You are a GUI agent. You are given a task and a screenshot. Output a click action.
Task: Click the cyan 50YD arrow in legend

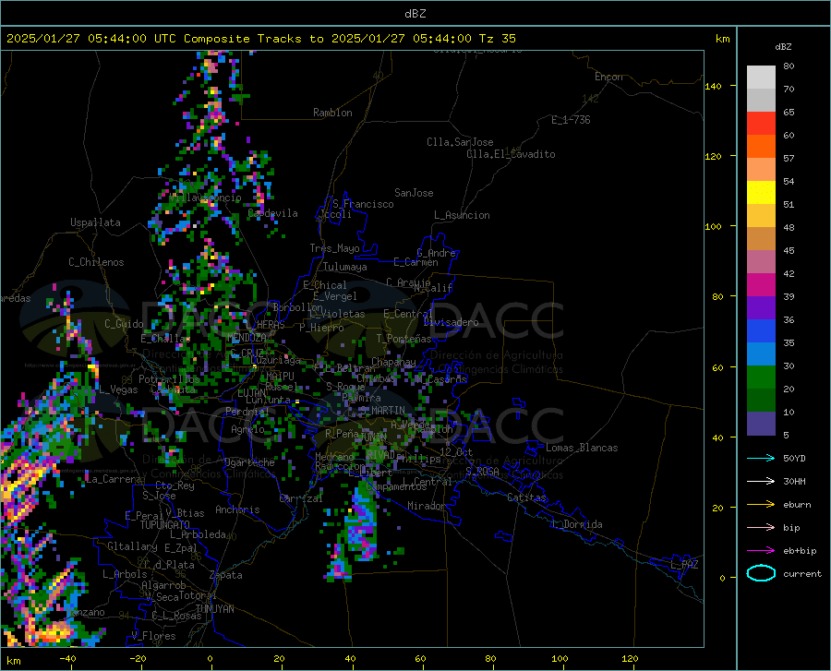761,458
